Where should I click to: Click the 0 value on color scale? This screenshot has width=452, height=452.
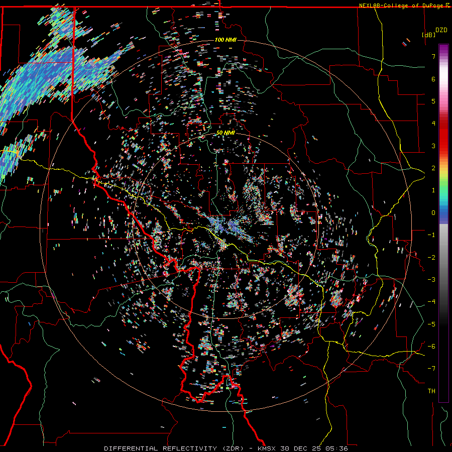point(433,213)
